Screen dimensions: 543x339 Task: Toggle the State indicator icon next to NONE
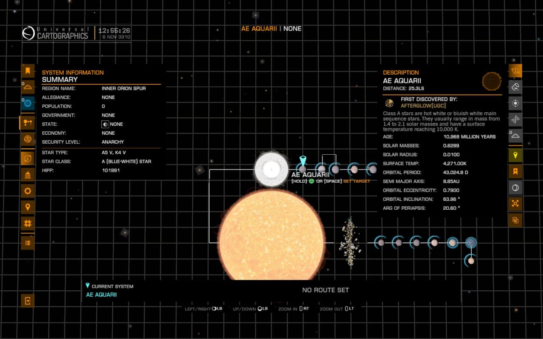(105, 124)
